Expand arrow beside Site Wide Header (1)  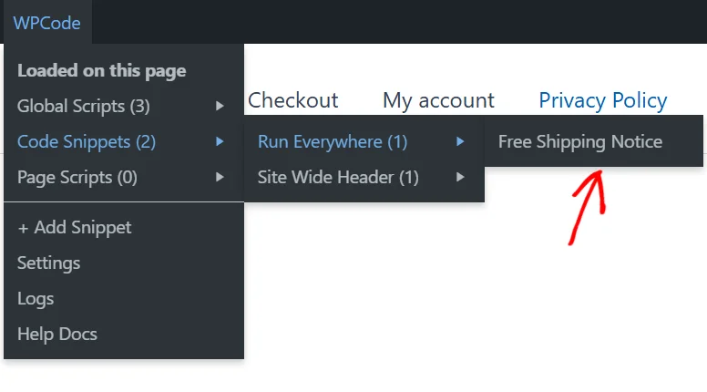460,177
